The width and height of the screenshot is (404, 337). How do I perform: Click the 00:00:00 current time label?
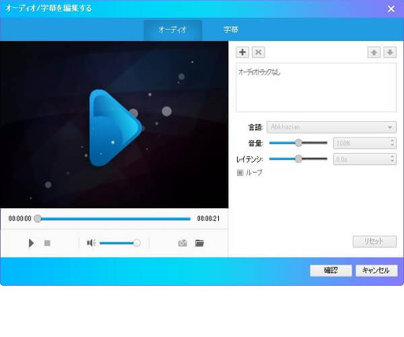20,218
